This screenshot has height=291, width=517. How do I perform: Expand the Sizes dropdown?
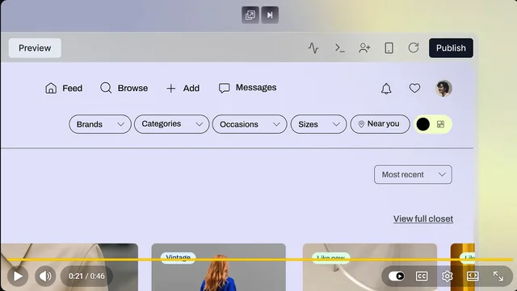318,124
